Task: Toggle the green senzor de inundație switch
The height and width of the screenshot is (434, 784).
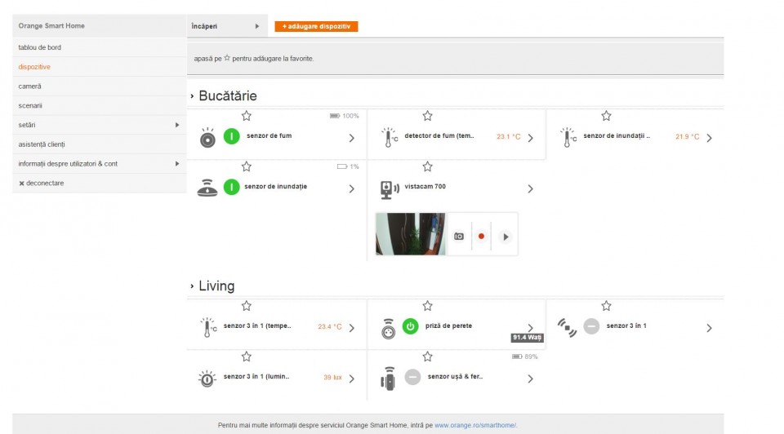Action: click(231, 188)
